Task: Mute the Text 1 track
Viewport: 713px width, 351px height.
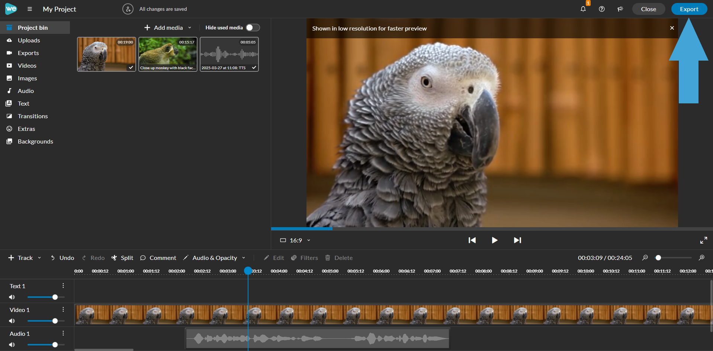Action: tap(12, 297)
